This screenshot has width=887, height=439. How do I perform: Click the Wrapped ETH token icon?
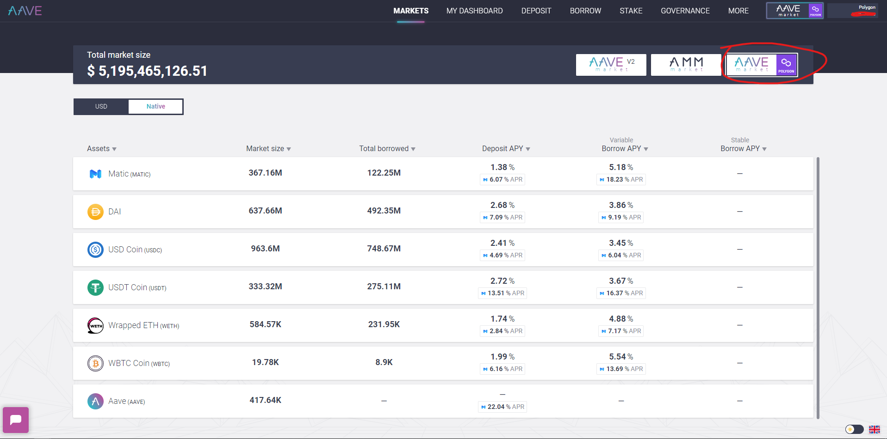[95, 325]
